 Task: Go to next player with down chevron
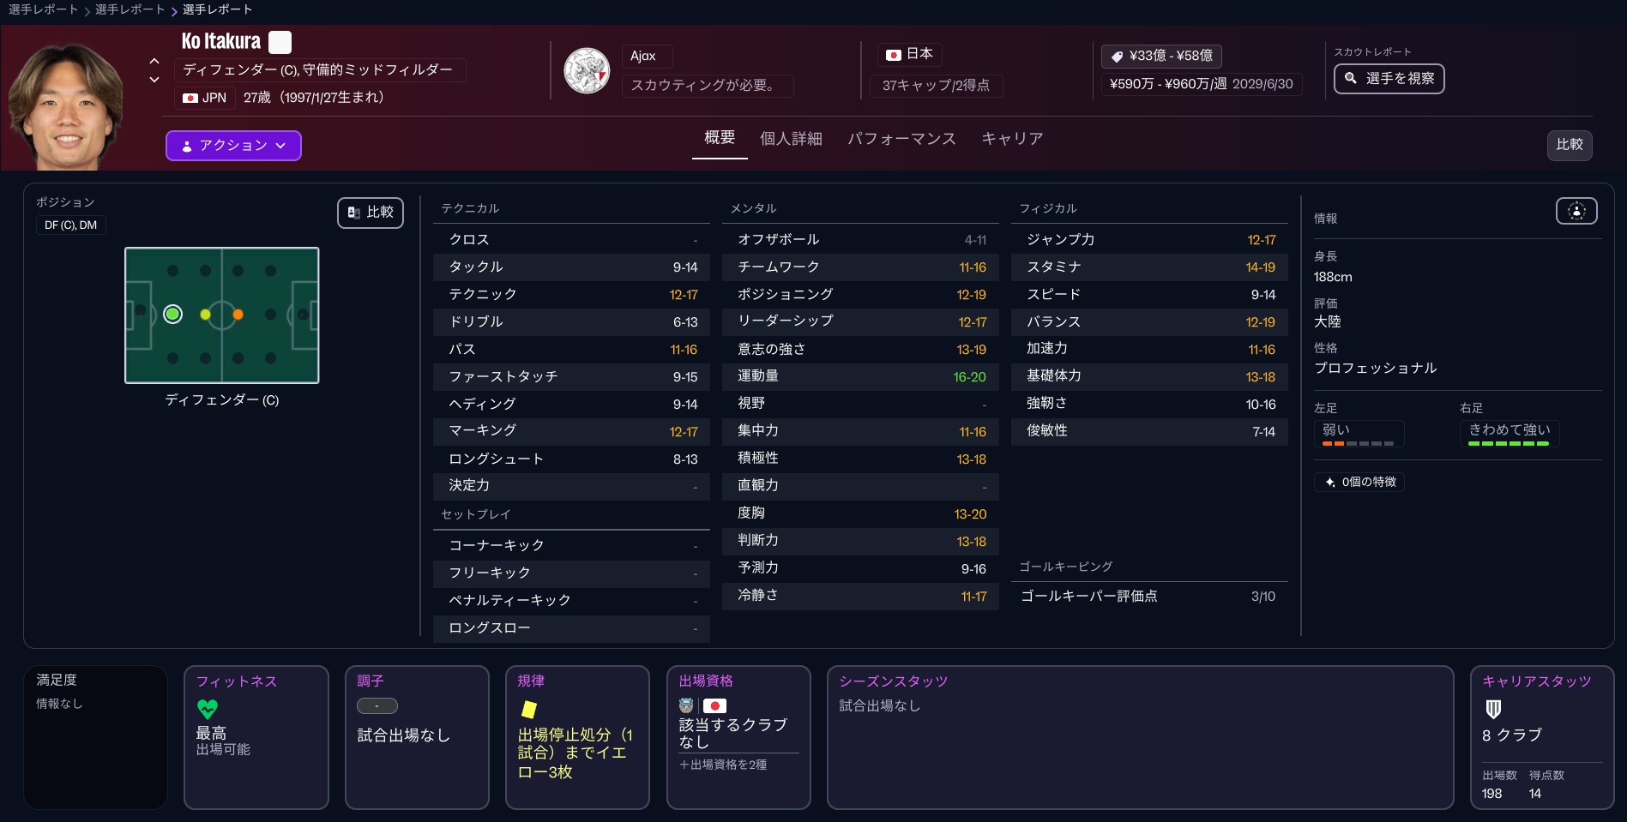pos(154,80)
